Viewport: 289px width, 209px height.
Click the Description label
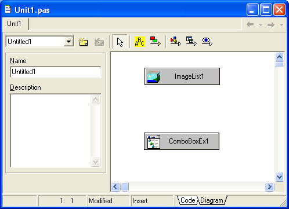[x=26, y=87]
